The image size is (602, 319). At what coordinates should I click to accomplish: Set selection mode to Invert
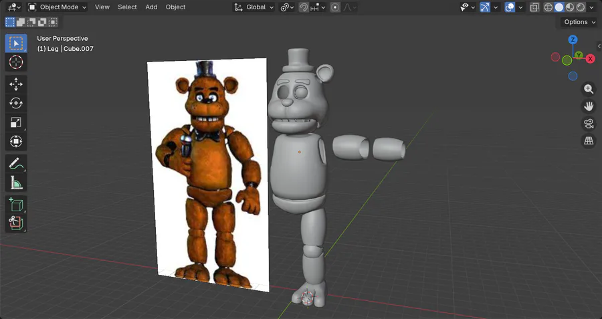[42, 22]
